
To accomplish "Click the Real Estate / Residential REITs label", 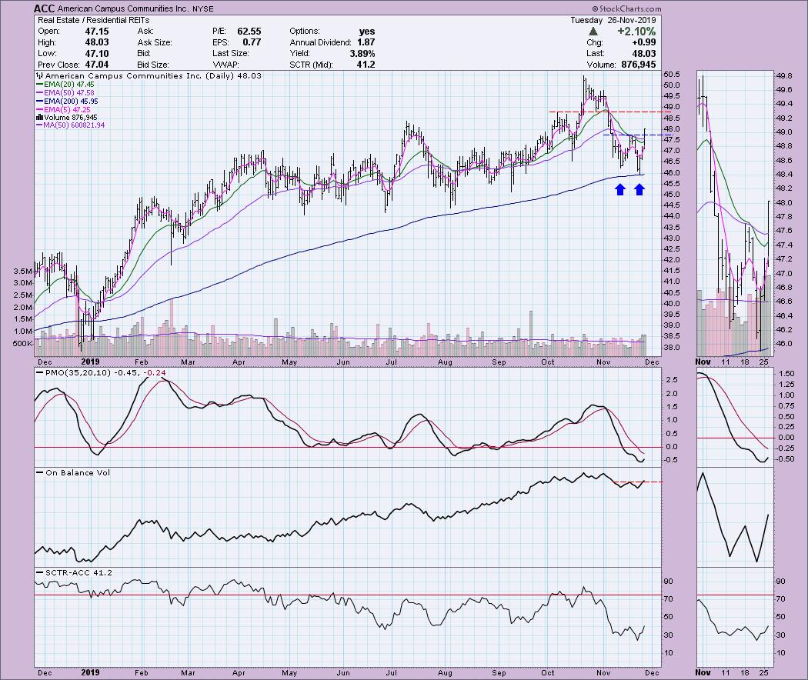I will click(93, 20).
